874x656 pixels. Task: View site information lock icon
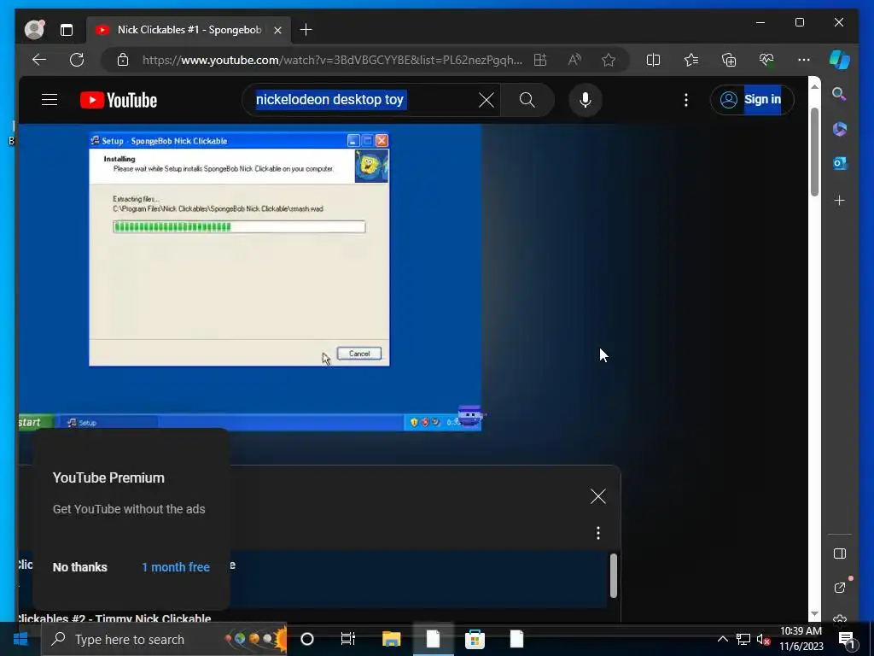point(123,60)
